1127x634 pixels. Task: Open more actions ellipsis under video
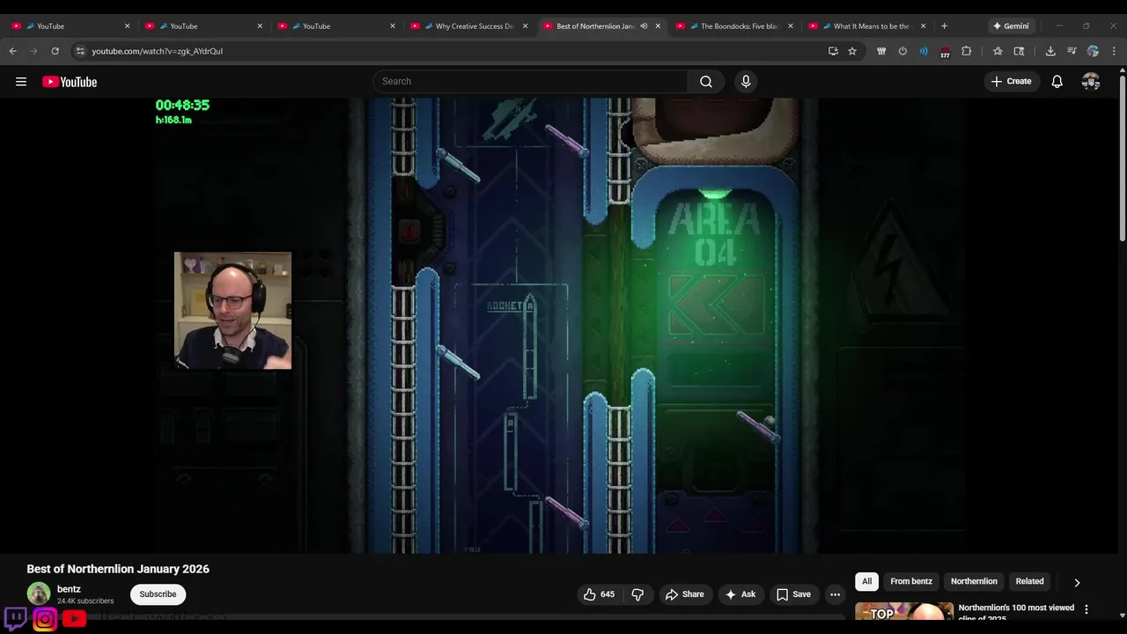click(x=835, y=594)
